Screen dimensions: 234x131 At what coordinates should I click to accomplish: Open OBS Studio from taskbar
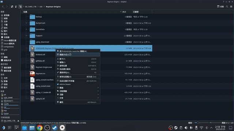click(x=47, y=128)
